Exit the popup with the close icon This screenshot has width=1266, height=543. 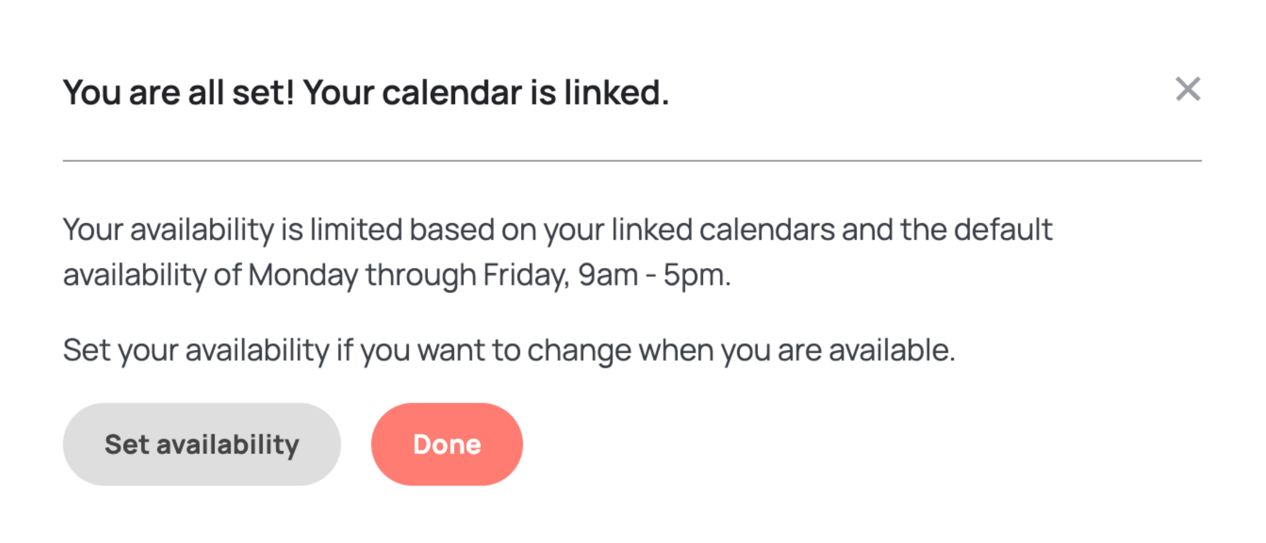point(1188,90)
